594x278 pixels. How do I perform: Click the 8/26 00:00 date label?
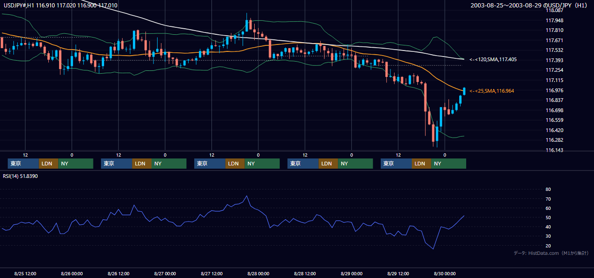(72, 273)
